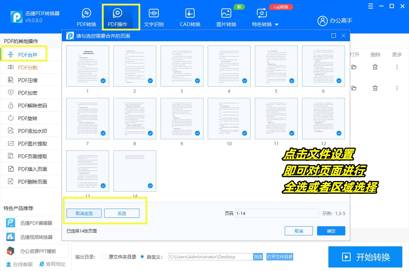Open the second row more-options dots
Screen dimensions: 409x271
(x=397, y=88)
